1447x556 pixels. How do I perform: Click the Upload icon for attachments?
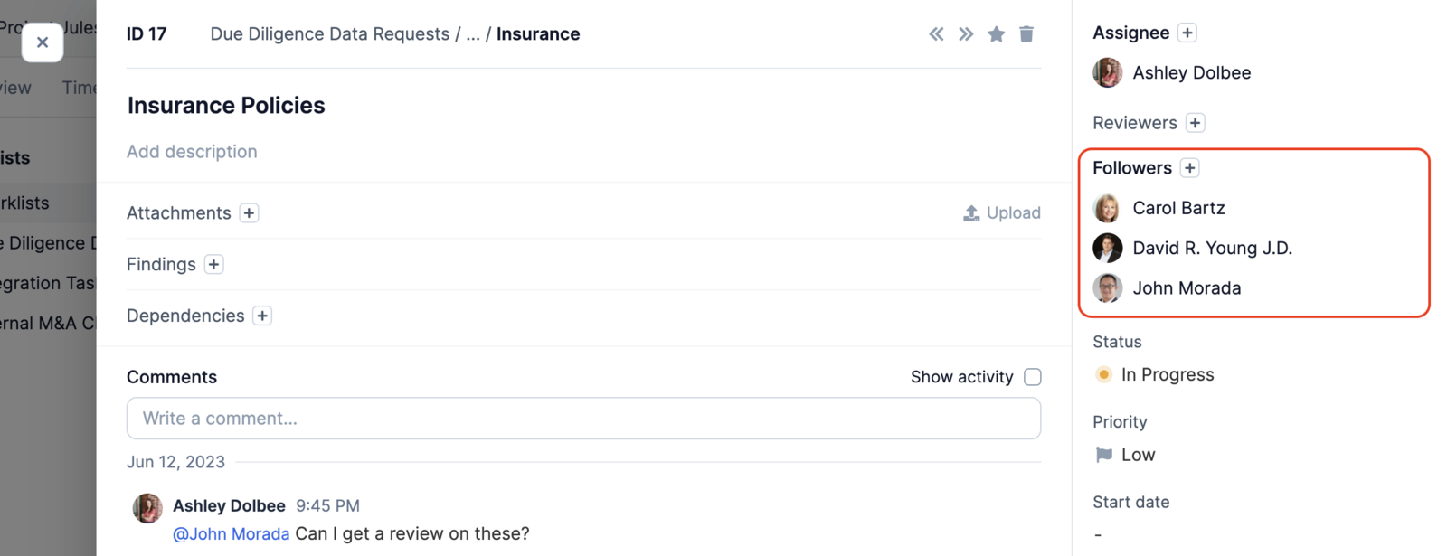[x=971, y=213]
